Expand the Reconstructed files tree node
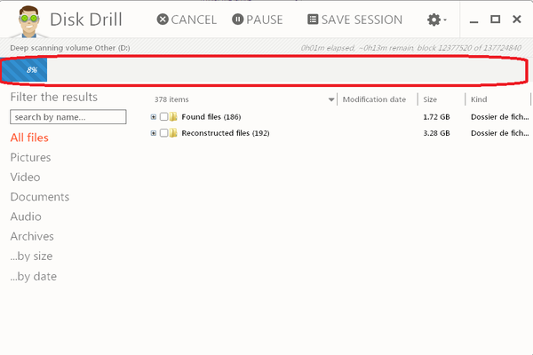Screen dimensions: 533x355 [x=154, y=133]
